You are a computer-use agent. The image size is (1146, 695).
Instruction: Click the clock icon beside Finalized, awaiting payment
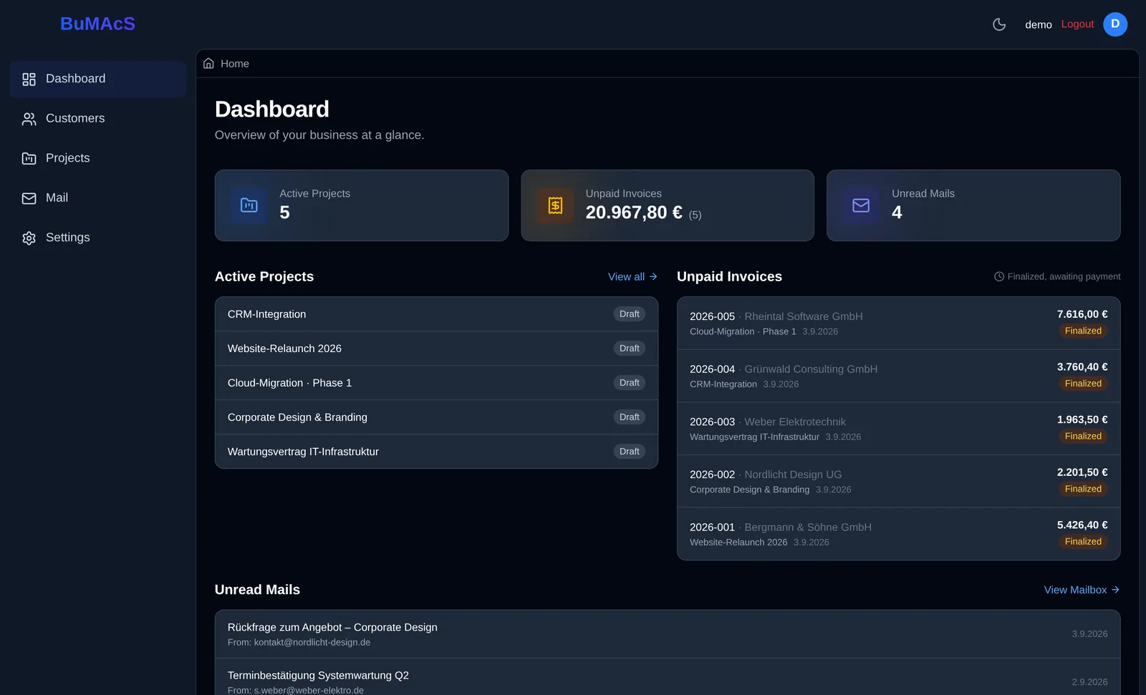coord(999,276)
